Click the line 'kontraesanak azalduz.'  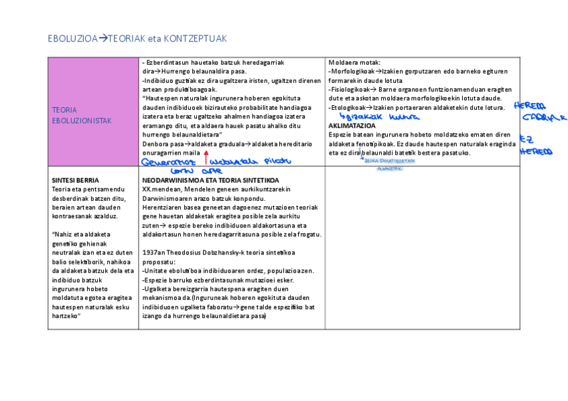[x=85, y=216]
